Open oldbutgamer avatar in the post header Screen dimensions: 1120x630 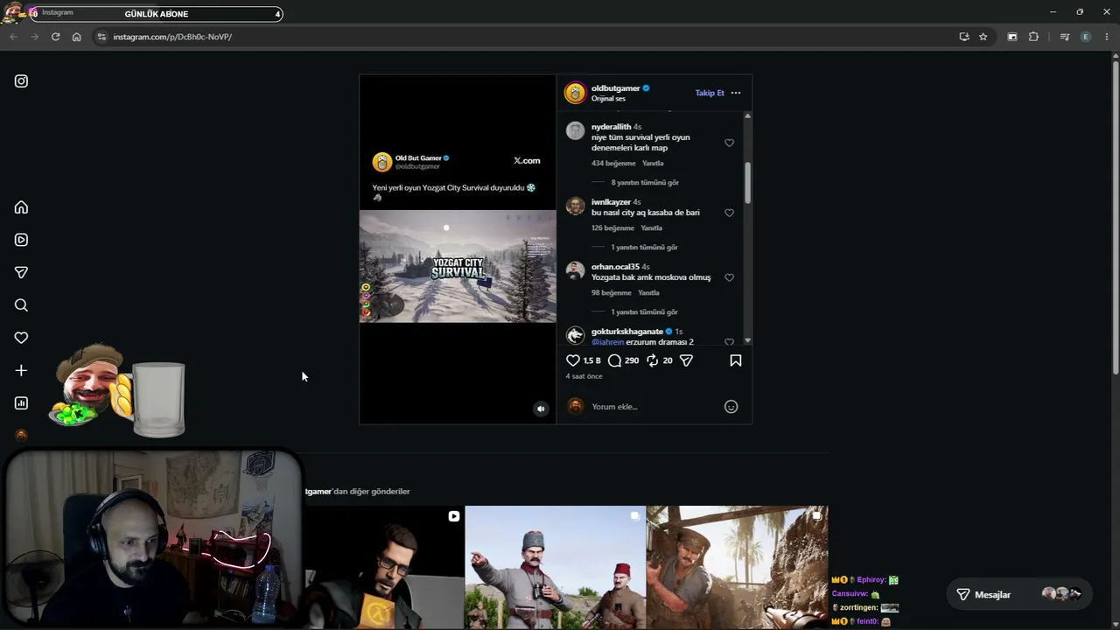[x=575, y=93]
